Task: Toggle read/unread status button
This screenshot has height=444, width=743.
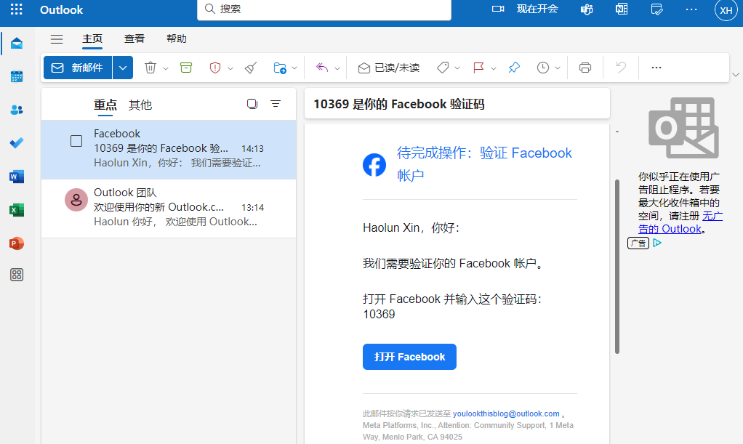Action: (x=389, y=68)
